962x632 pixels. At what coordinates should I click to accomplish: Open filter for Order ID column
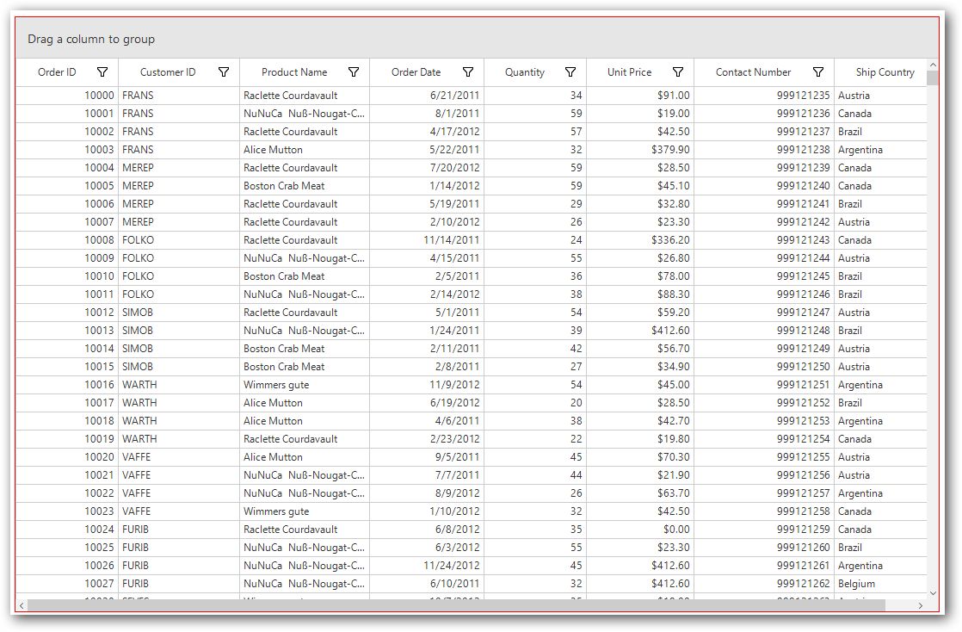pos(102,72)
